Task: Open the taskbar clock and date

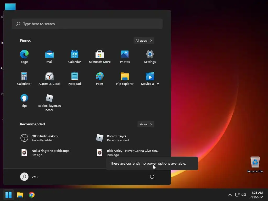Action: (x=256, y=195)
